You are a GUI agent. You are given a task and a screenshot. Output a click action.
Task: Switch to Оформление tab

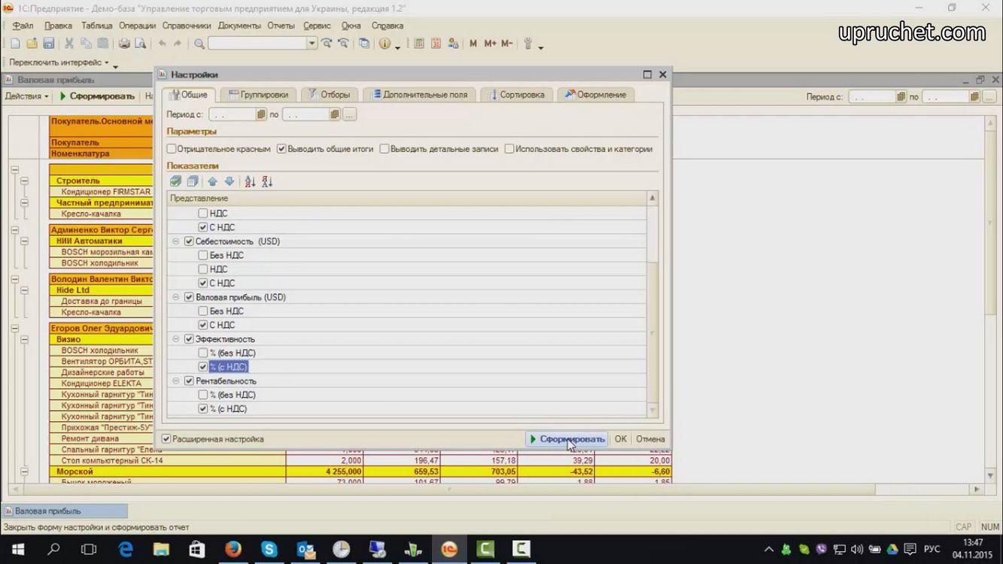click(595, 95)
